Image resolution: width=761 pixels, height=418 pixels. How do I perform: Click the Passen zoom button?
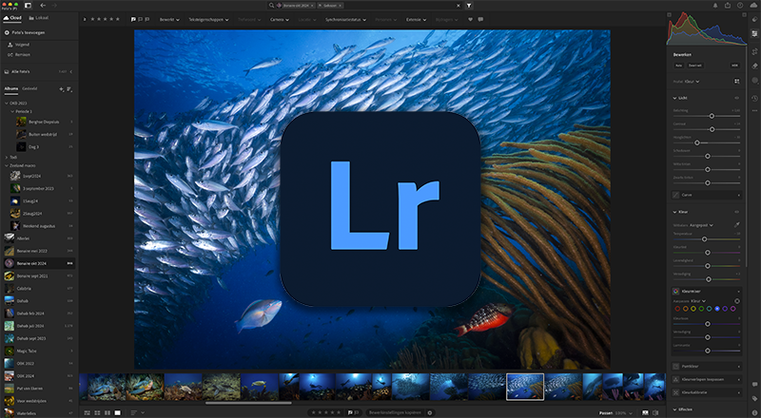pos(605,413)
